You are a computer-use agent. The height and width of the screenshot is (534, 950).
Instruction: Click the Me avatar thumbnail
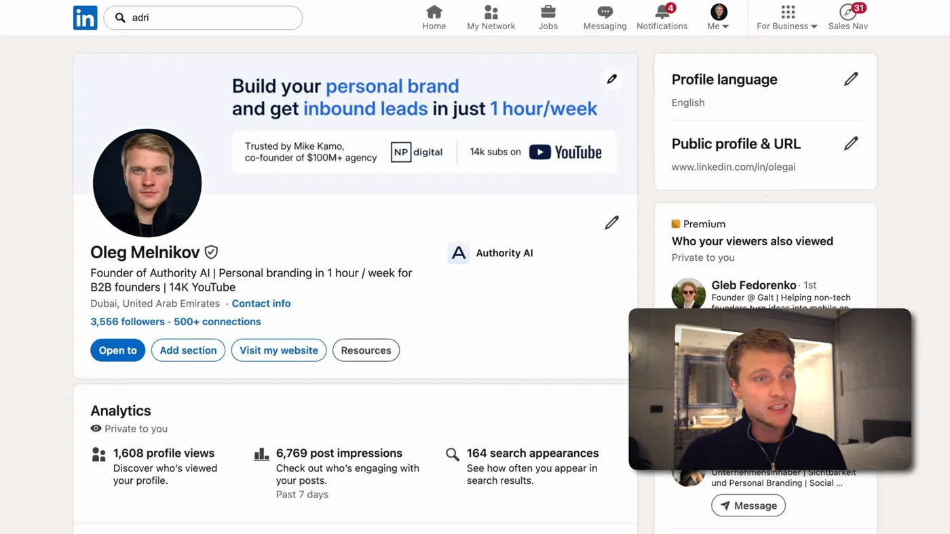719,12
